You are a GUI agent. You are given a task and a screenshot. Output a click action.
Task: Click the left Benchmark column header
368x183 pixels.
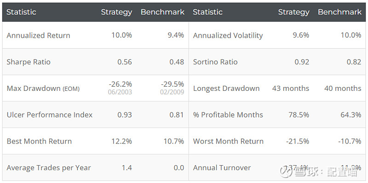[162, 12]
